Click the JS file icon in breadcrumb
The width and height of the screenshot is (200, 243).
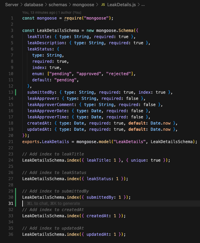[x=103, y=5]
